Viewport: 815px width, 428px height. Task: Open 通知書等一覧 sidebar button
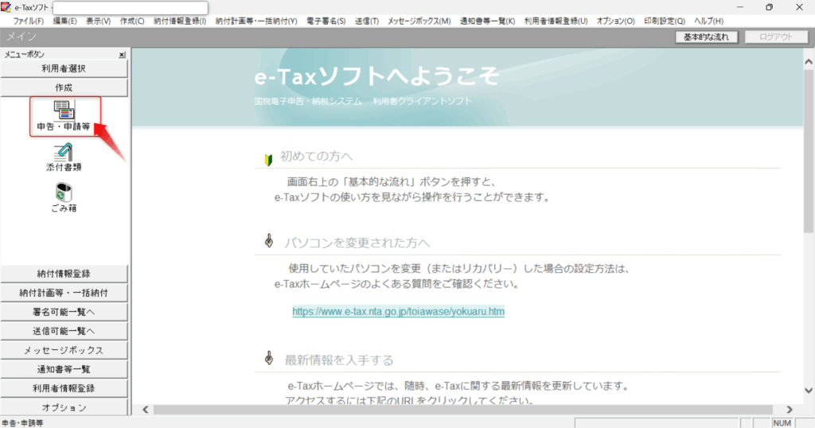(64, 369)
